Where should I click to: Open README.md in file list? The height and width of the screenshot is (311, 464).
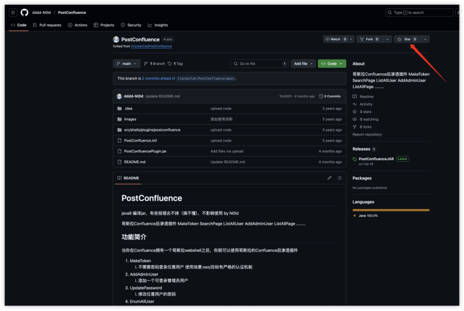[x=135, y=162]
